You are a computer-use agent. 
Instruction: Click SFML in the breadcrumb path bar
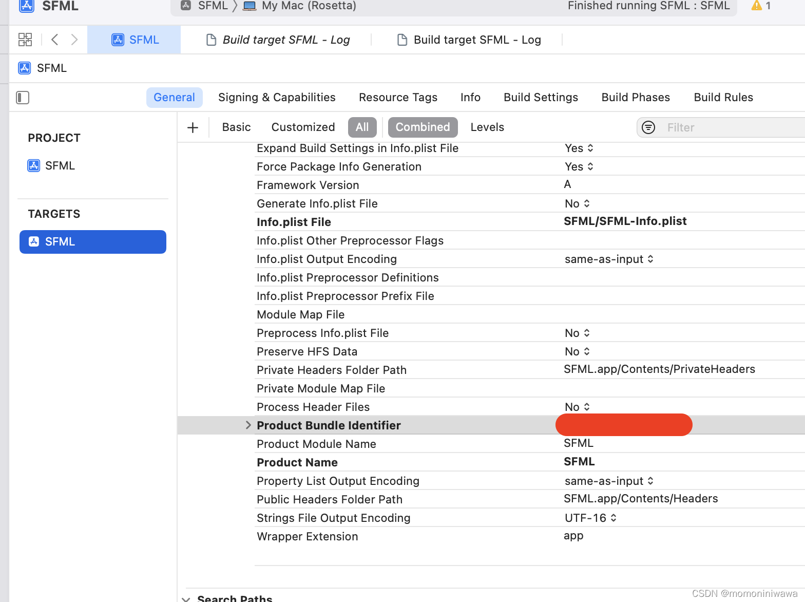click(52, 68)
